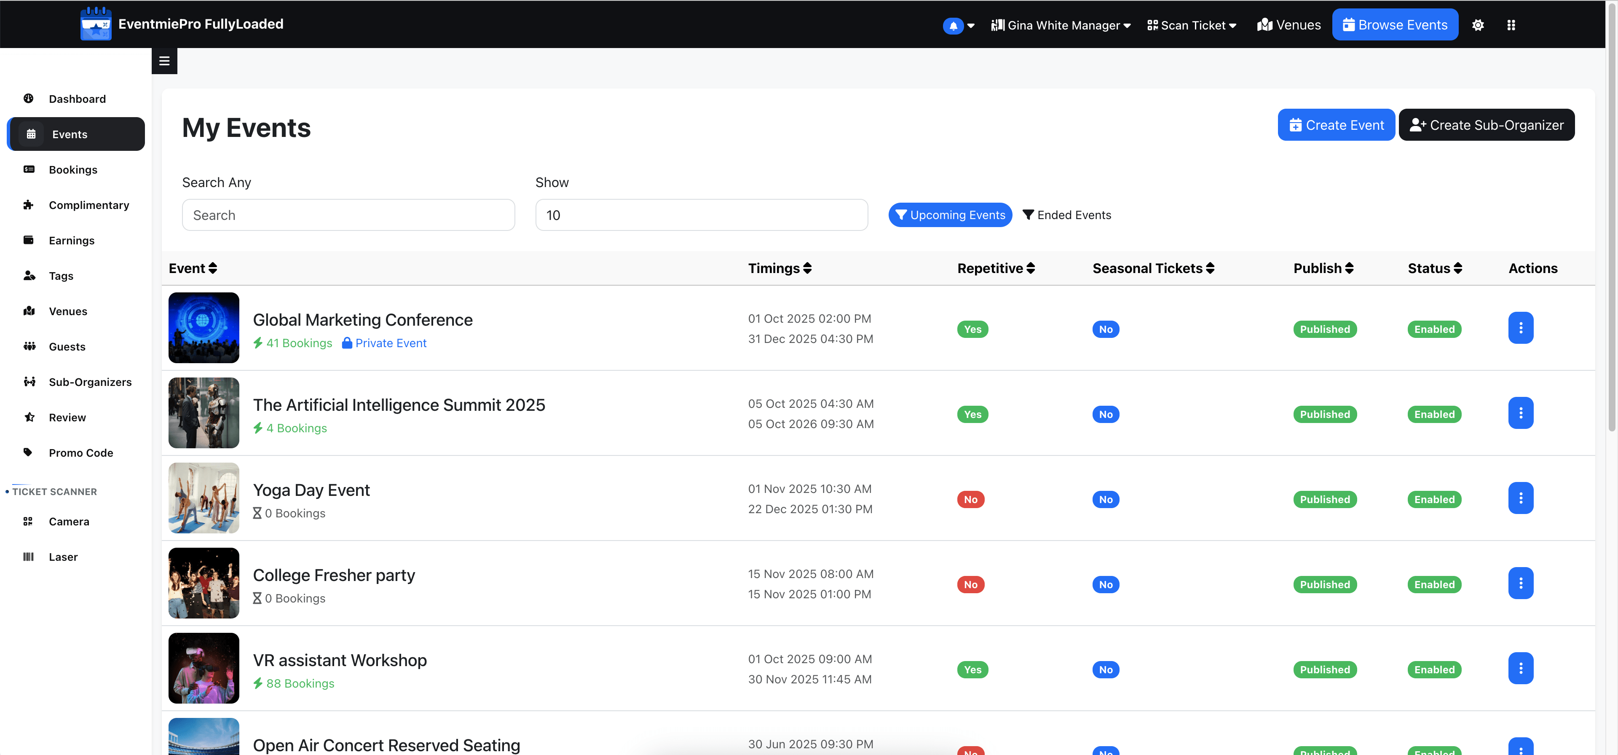
Task: Open 41 Bookings link
Action: click(x=292, y=343)
